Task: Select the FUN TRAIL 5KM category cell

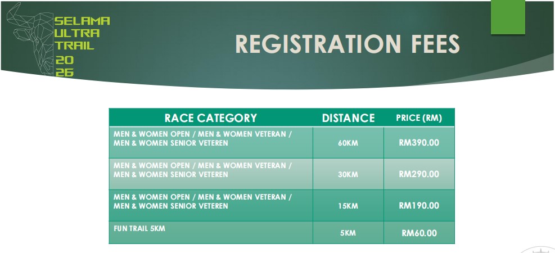Action: pos(139,228)
